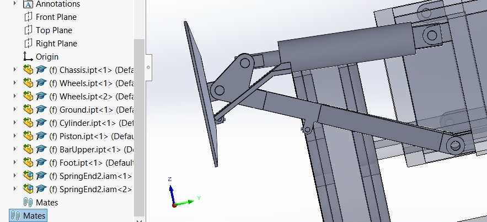Click the Origin axis icon
This screenshot has width=487, height=222.
(x=28, y=56)
